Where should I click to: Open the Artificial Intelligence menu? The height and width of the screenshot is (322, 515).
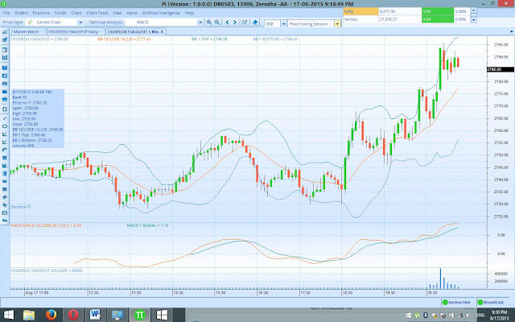click(x=161, y=13)
